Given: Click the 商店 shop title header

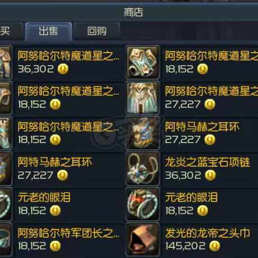Looking at the screenshot, I should pyautogui.click(x=133, y=12).
